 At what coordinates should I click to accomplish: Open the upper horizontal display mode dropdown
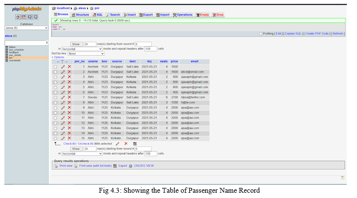click(82, 49)
